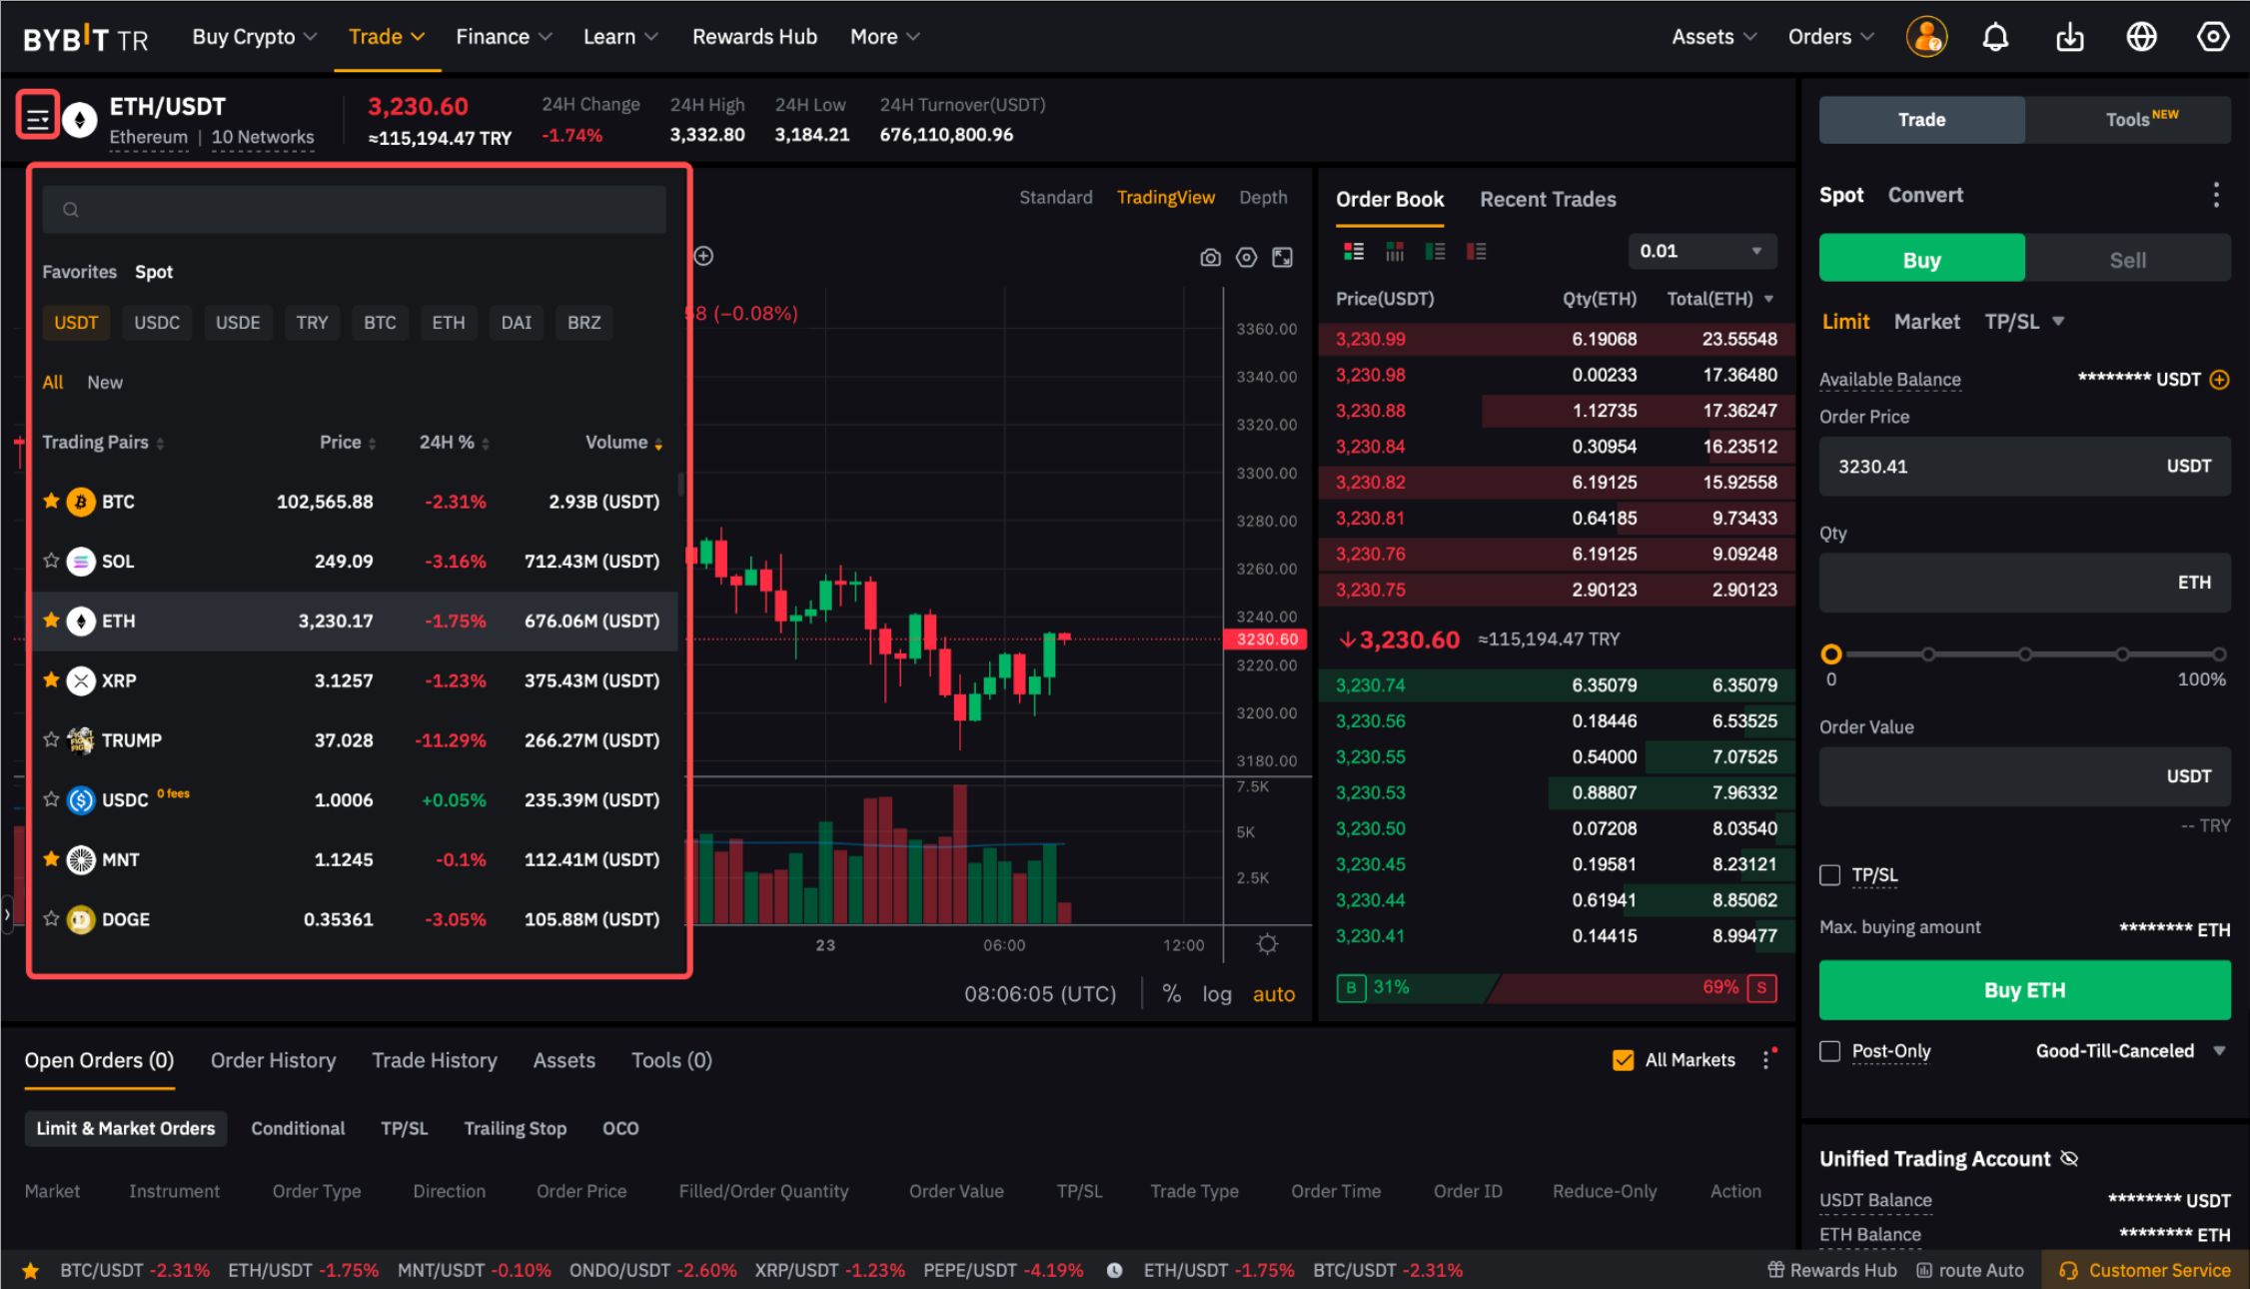Click the language globe icon
This screenshot has height=1289, width=2250.
[2141, 38]
